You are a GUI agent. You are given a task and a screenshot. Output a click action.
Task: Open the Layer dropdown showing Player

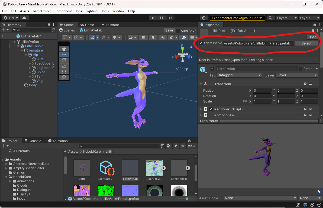coord(297,75)
